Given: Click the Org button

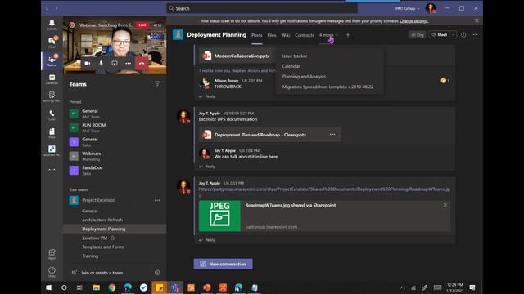Looking at the screenshot, I should tap(417, 34).
